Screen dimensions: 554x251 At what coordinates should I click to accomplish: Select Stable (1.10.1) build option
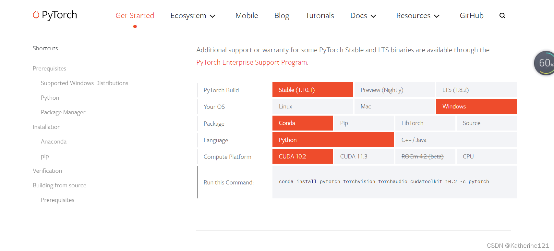pos(313,90)
